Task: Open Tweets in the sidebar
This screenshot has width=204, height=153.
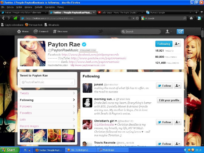Action: (x=47, y=93)
